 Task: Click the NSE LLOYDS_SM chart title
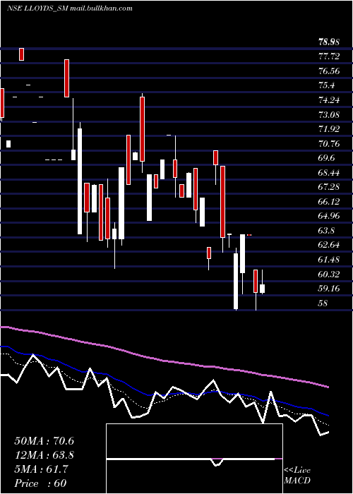(69, 8)
